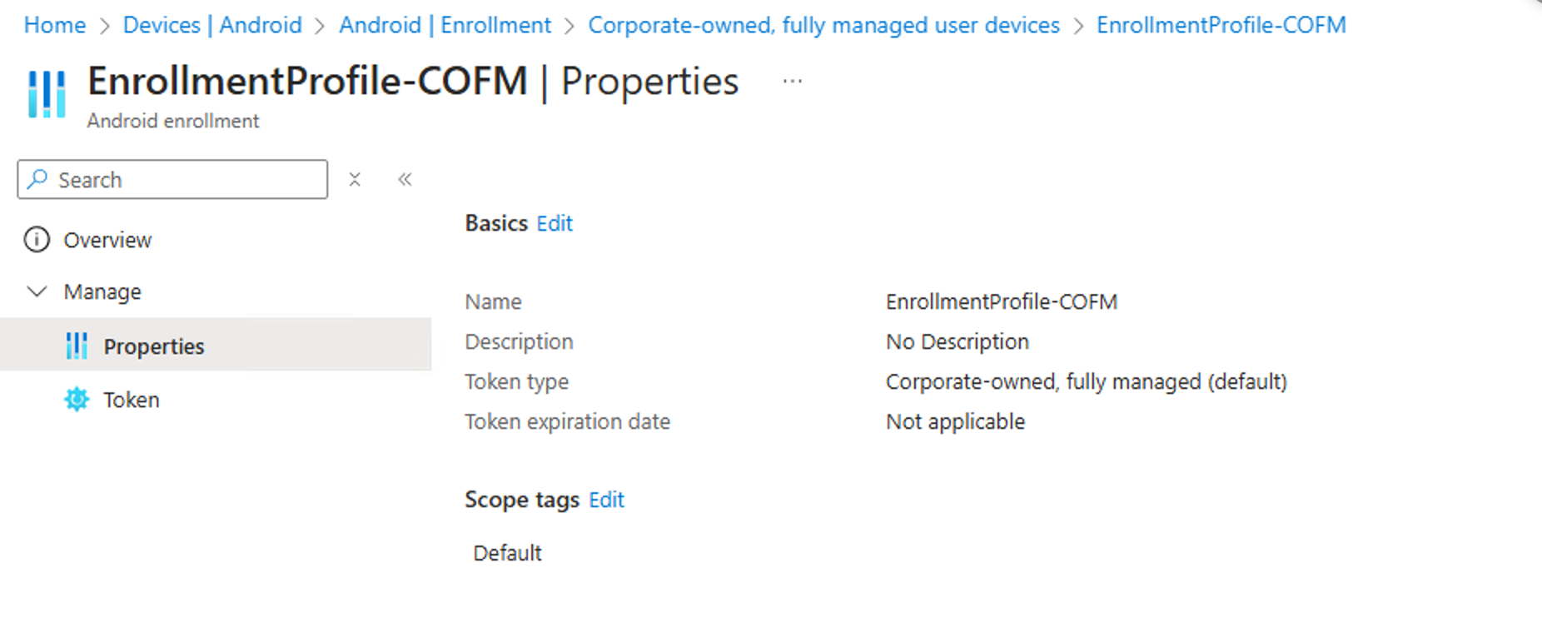
Task: Click the EnrollmentProfile-COFM breadcrumb
Action: coord(1221,25)
